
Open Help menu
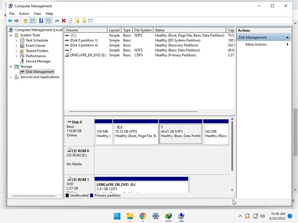[x=49, y=14]
